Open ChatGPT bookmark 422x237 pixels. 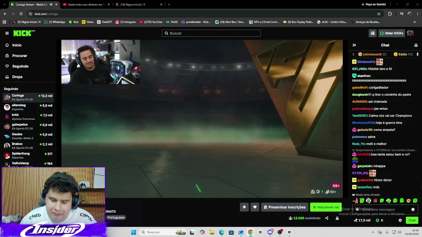tap(104, 22)
